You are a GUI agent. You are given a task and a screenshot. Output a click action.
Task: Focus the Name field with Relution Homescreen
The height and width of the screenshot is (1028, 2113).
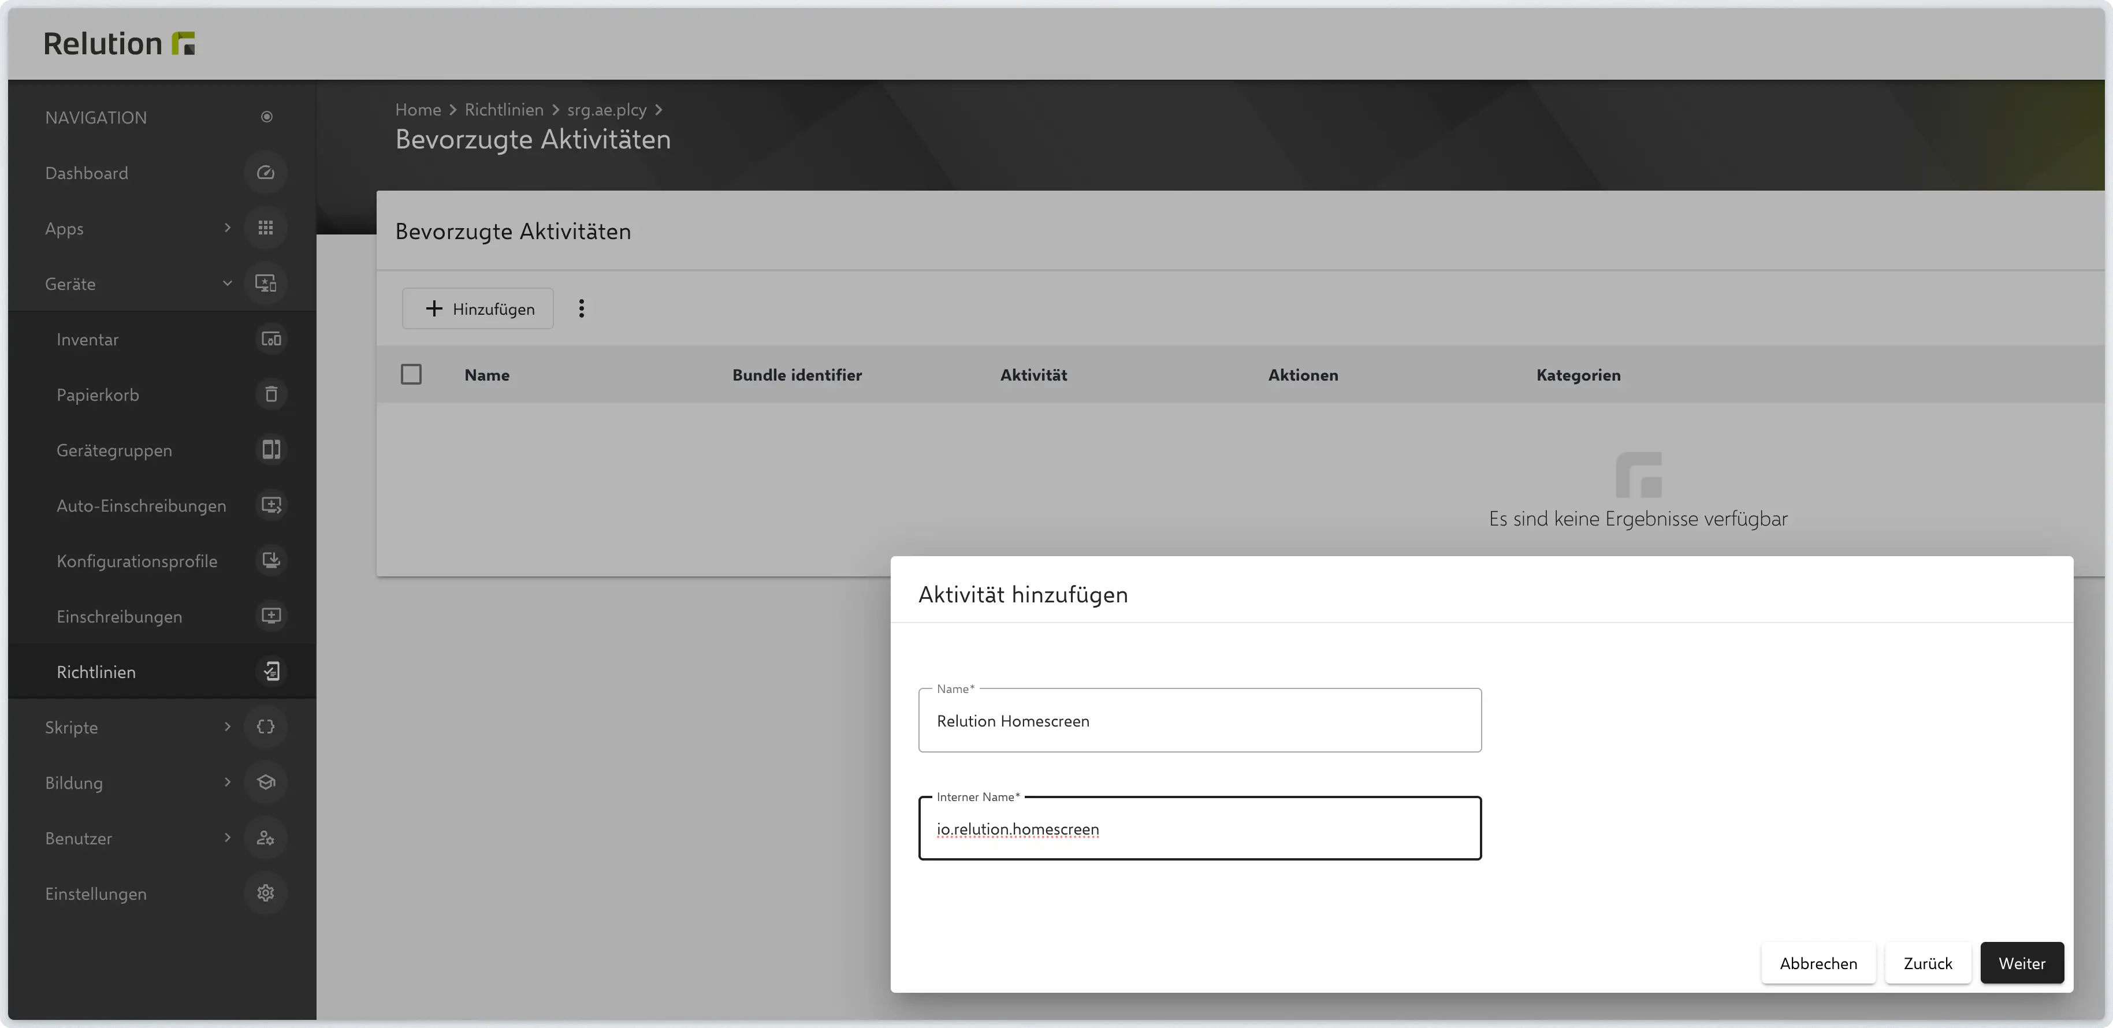(x=1199, y=721)
